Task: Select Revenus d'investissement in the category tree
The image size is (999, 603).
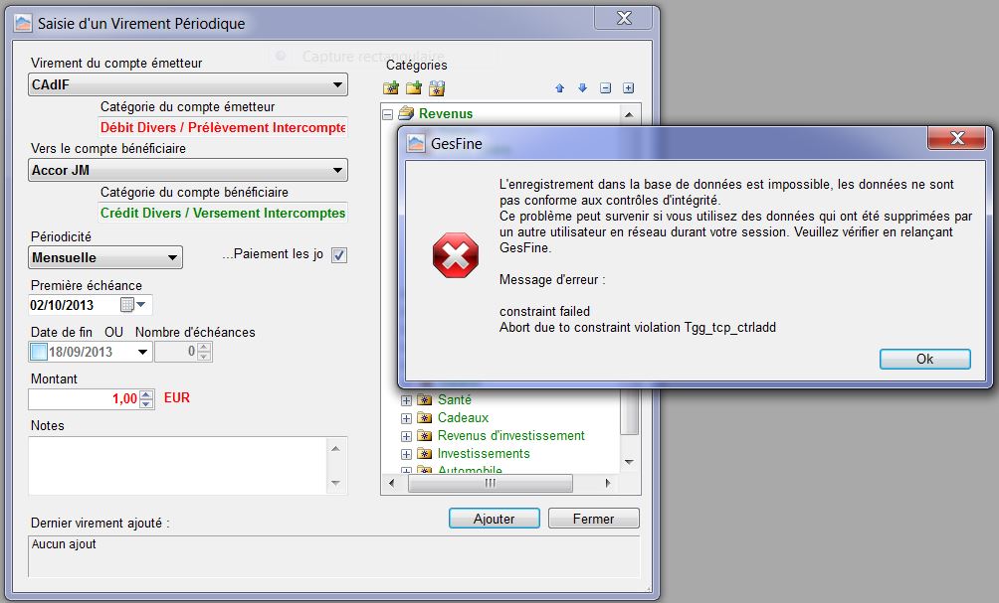Action: (x=510, y=436)
